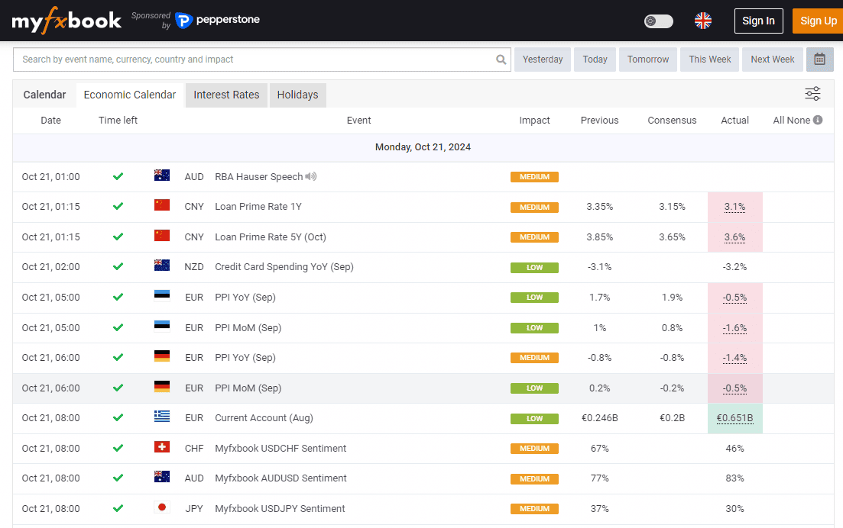Image resolution: width=843 pixels, height=528 pixels.
Task: Click the Australia flag on AUDUSD Sentiment row
Action: [162, 476]
